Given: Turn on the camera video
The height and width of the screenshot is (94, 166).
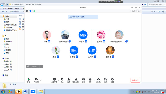Looking at the screenshot, I should tap(37, 80).
